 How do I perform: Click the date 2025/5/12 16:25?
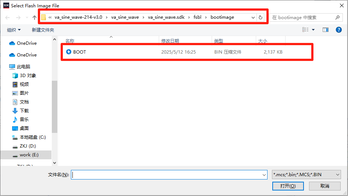[179, 52]
